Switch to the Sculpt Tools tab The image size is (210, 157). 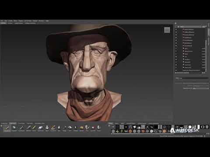click(4, 123)
